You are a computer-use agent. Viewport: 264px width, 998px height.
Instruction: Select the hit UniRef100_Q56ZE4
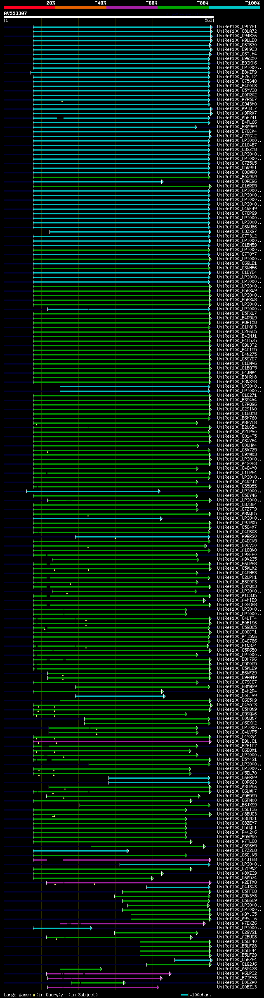tap(237, 960)
